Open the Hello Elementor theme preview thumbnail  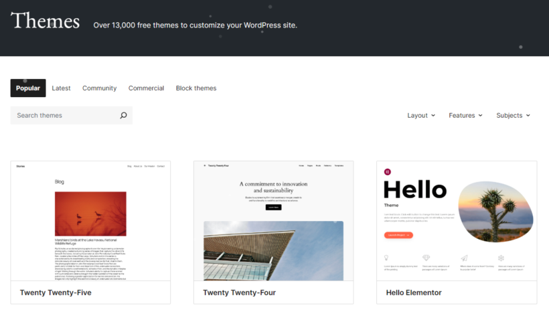[x=457, y=221]
